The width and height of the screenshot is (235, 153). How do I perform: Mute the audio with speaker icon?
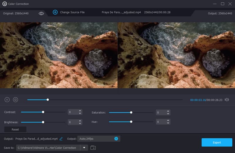227,100
